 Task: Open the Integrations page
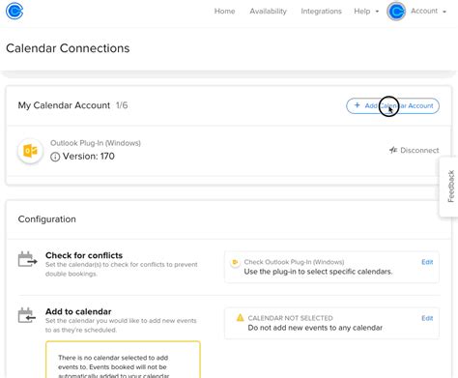click(x=321, y=12)
